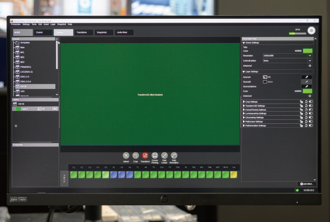Click the add effect button

pyautogui.click(x=306, y=184)
